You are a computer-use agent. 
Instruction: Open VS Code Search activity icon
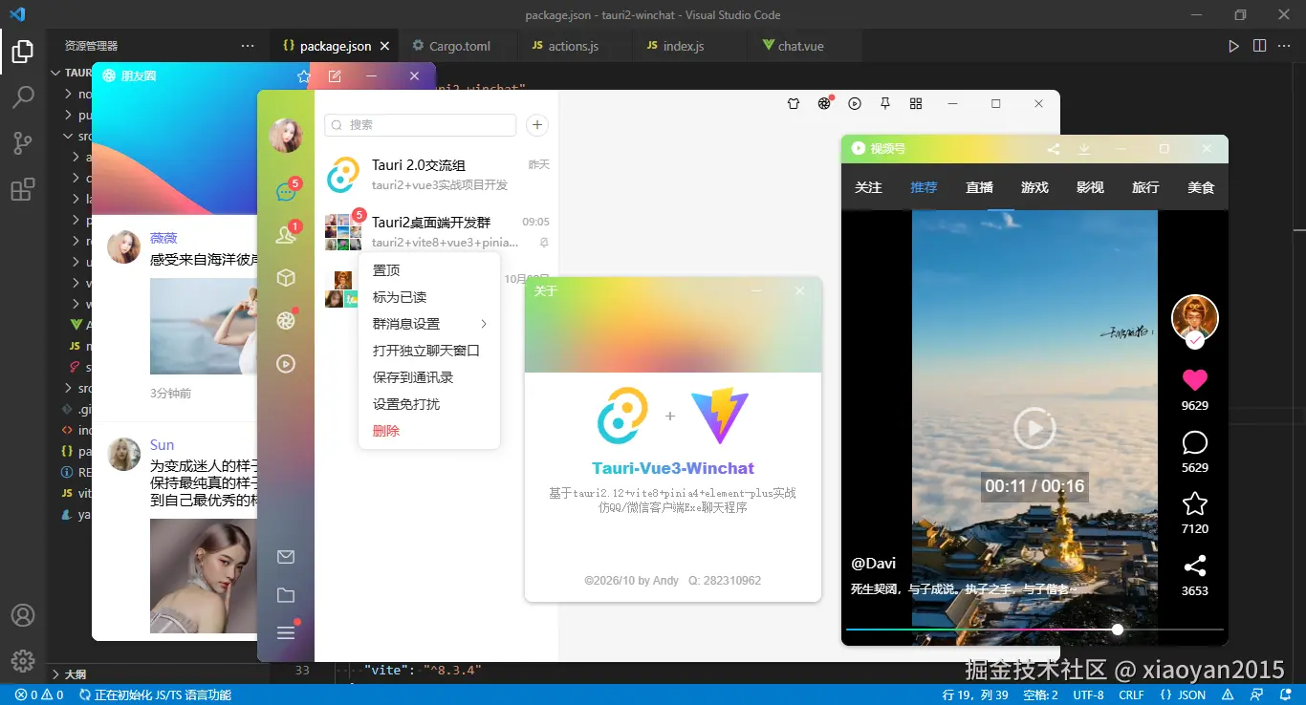click(23, 97)
